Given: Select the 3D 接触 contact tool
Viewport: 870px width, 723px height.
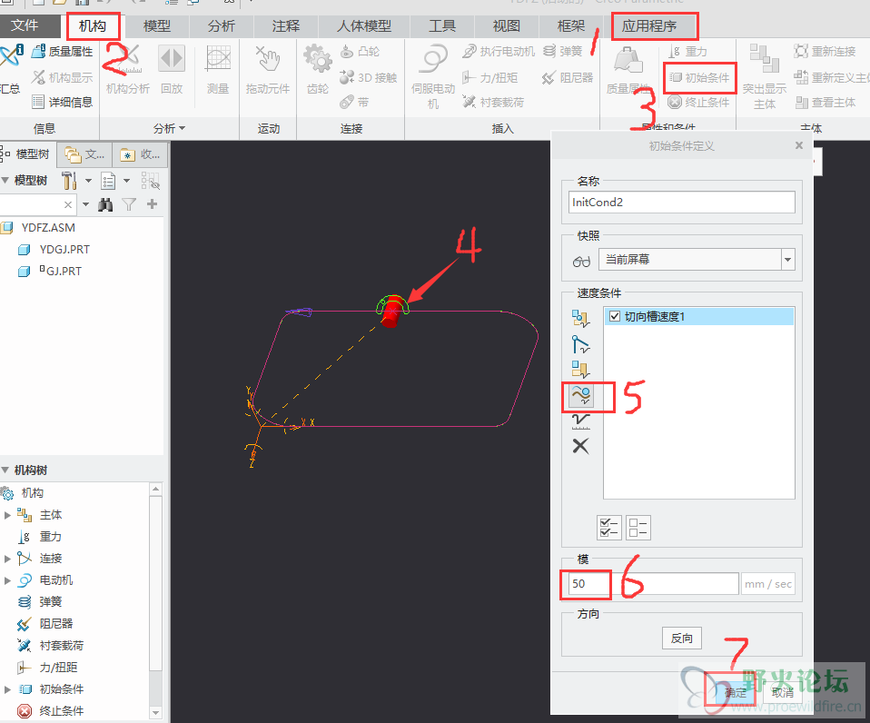Looking at the screenshot, I should pyautogui.click(x=369, y=78).
